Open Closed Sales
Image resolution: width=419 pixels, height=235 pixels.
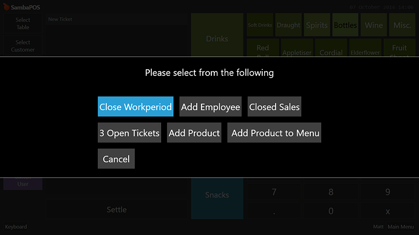tap(274, 106)
